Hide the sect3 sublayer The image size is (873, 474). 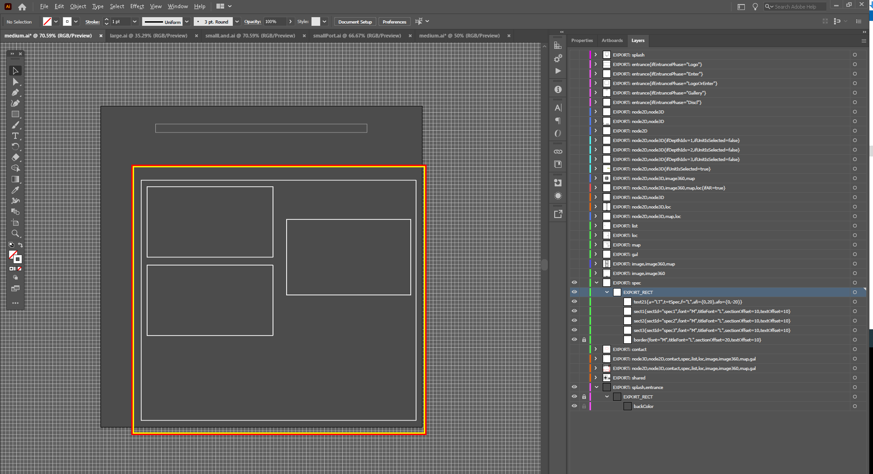coord(574,330)
